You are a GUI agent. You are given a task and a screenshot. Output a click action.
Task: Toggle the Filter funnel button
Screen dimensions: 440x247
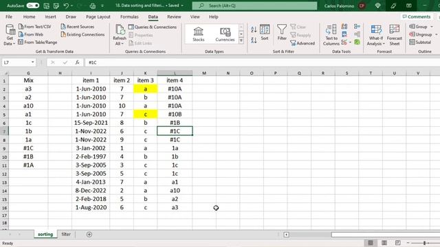282,32
